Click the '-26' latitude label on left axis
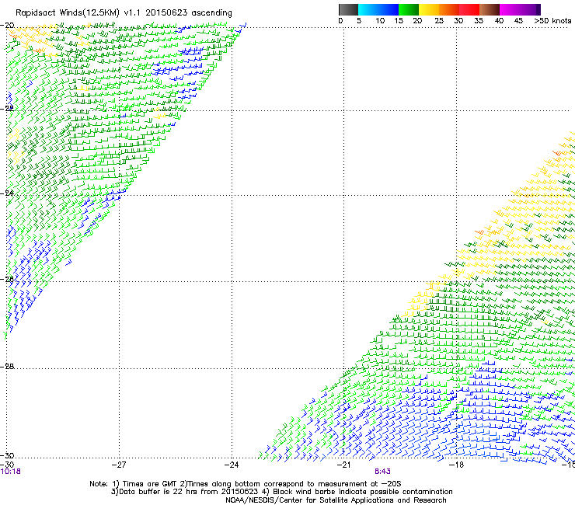The height and width of the screenshot is (505, 575). [7, 279]
